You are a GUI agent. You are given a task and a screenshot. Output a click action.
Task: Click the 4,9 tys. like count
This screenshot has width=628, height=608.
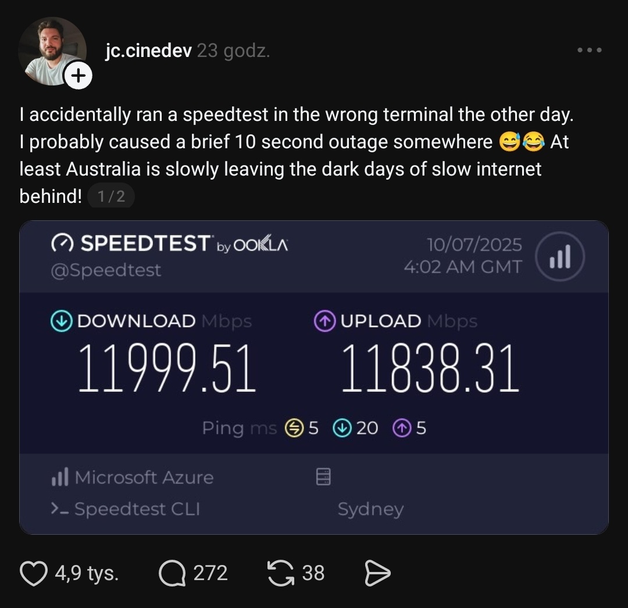87,574
